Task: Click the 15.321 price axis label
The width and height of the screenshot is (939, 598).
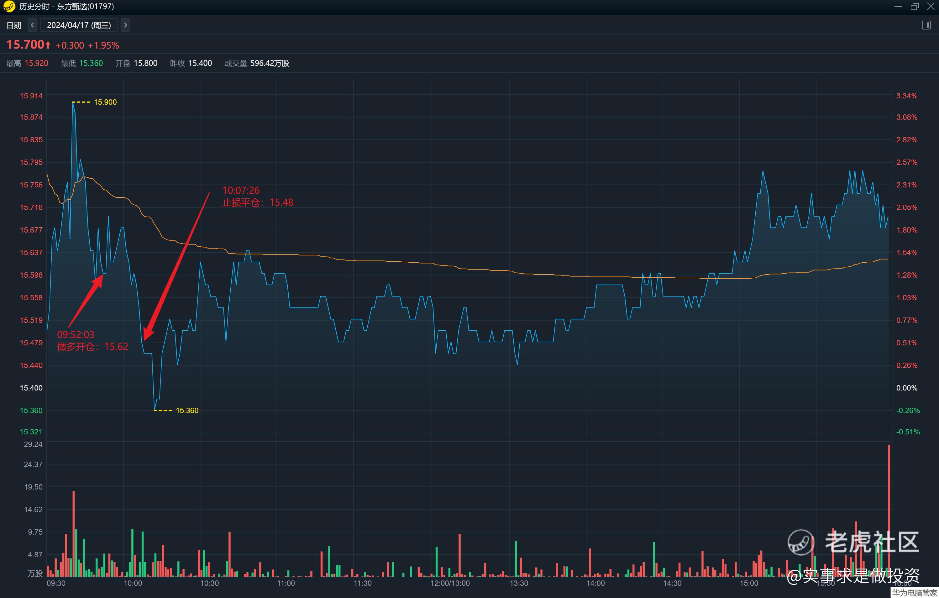Action: tap(31, 432)
